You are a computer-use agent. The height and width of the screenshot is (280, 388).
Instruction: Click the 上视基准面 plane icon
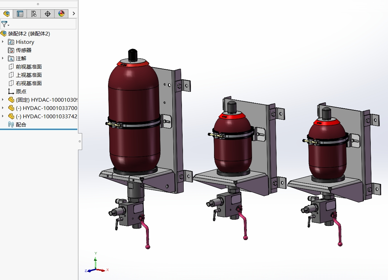11,75
